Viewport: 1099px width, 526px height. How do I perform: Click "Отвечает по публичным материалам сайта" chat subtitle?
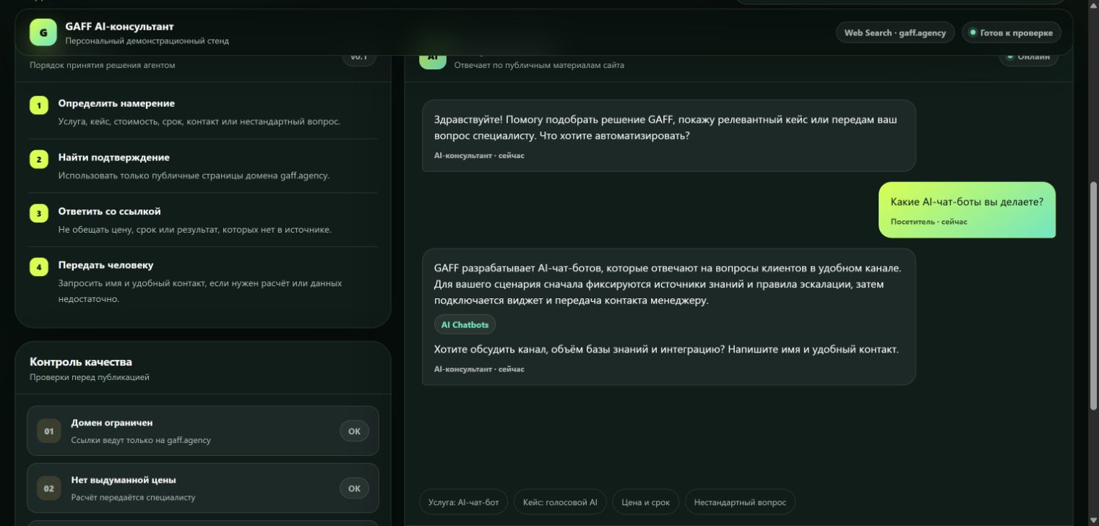(x=539, y=65)
